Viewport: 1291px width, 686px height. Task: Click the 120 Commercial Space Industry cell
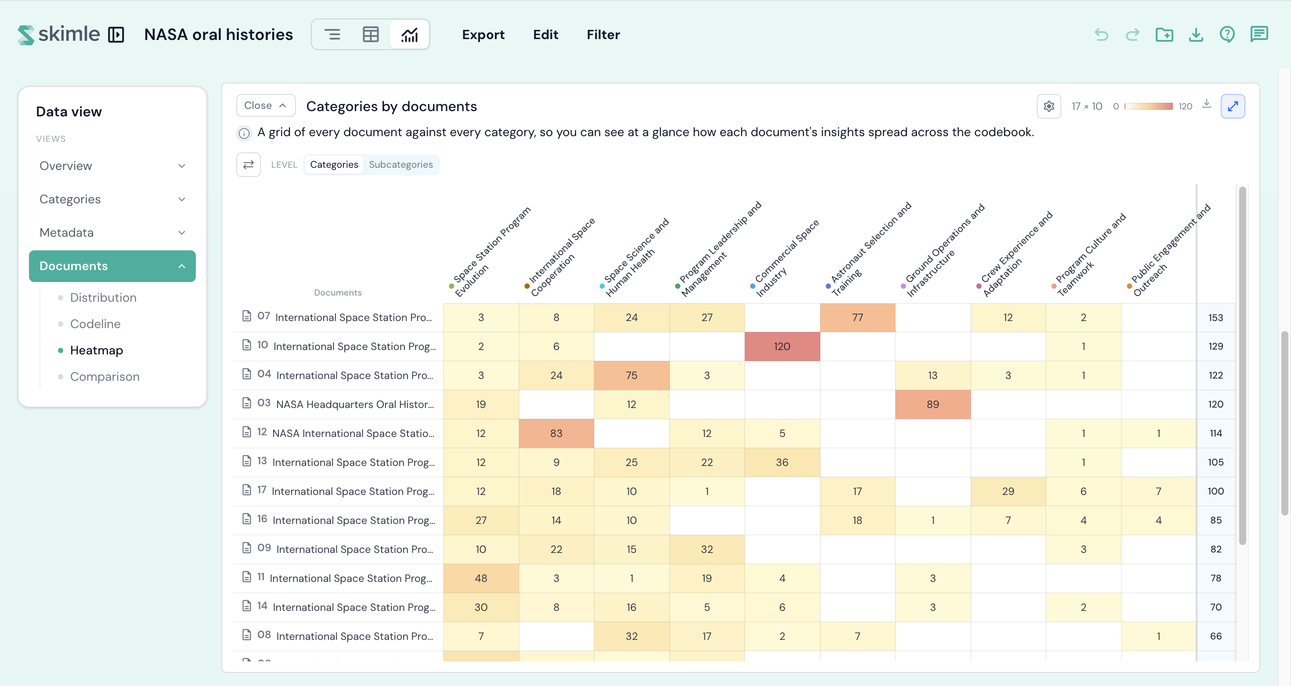point(782,346)
